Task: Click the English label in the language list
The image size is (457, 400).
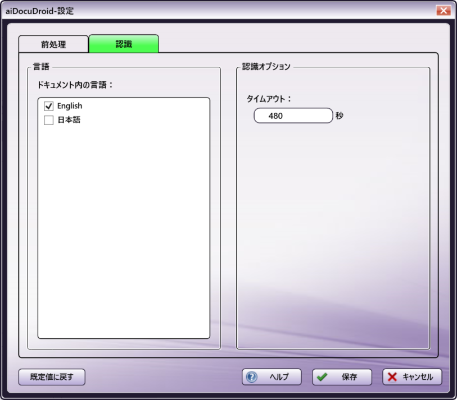Action: pyautogui.click(x=70, y=106)
